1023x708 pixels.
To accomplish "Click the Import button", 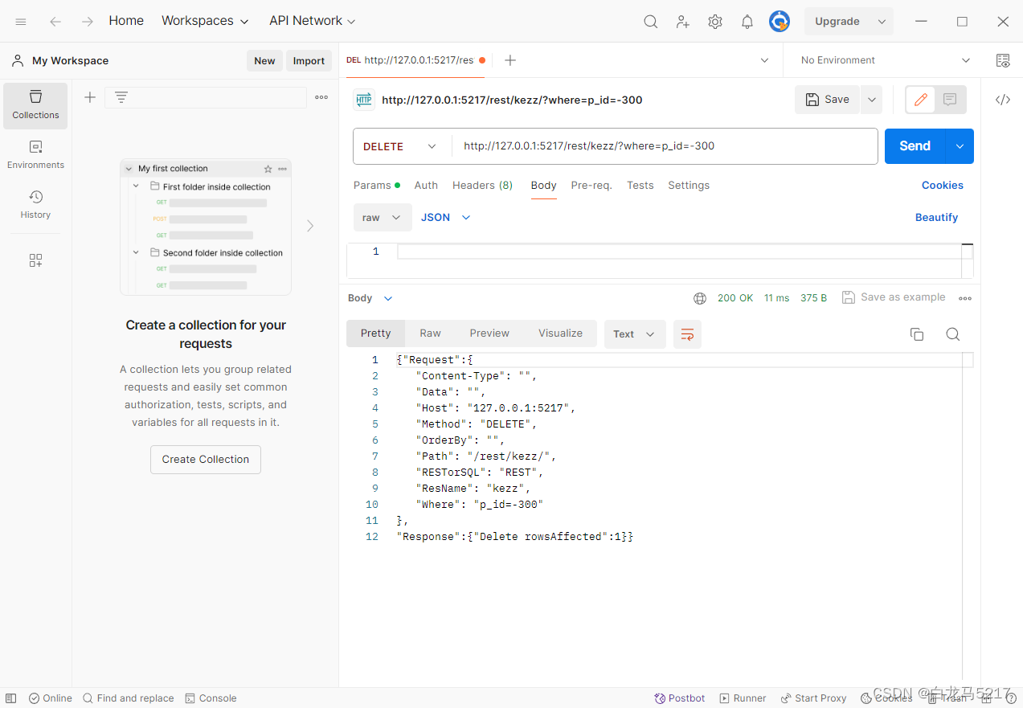I will tap(309, 61).
